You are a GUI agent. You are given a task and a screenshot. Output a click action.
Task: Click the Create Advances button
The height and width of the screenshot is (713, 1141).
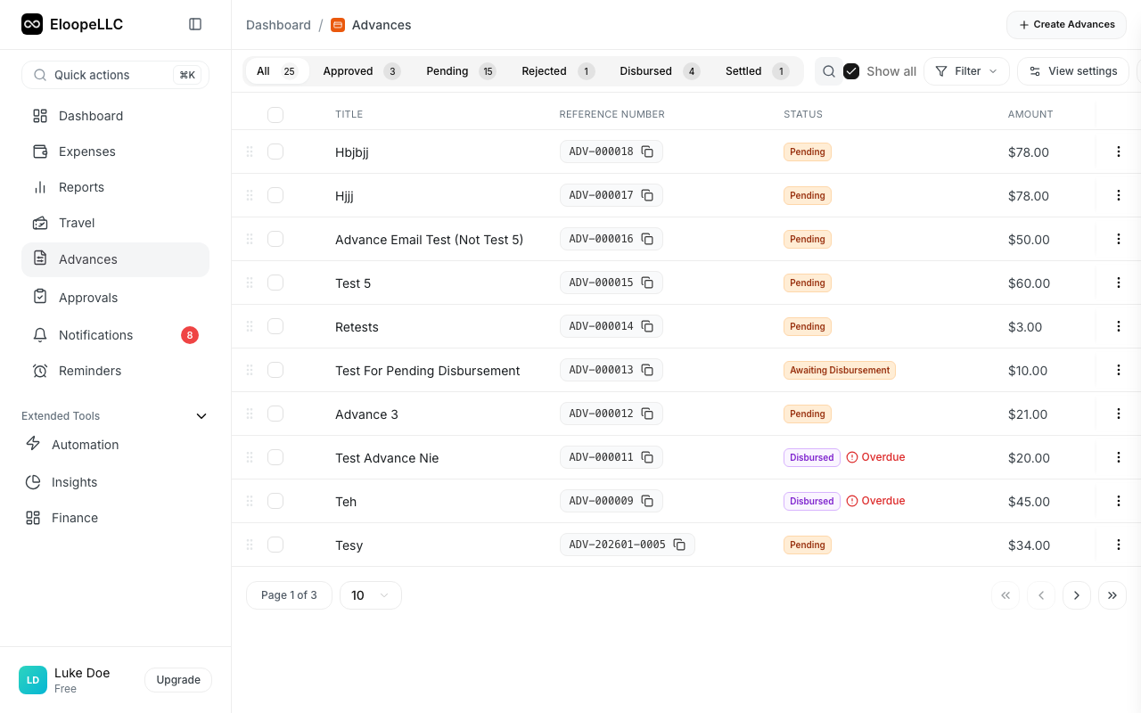(x=1066, y=25)
